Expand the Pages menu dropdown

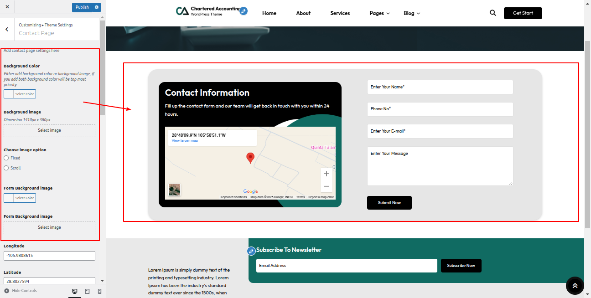[379, 13]
